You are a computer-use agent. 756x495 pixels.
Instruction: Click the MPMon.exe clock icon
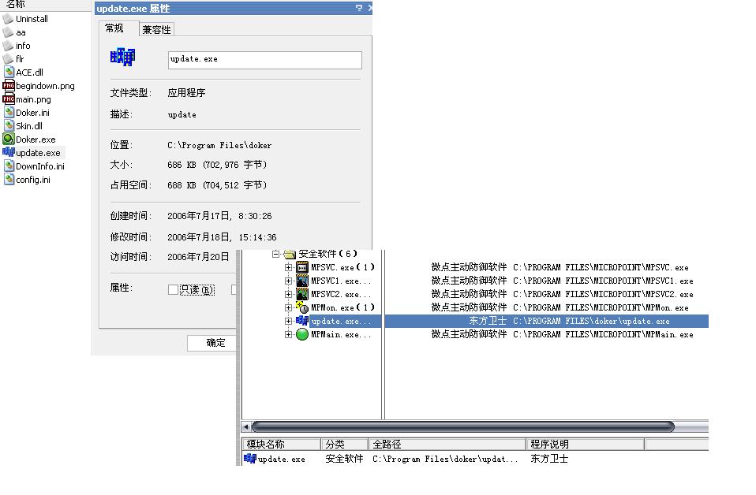302,307
